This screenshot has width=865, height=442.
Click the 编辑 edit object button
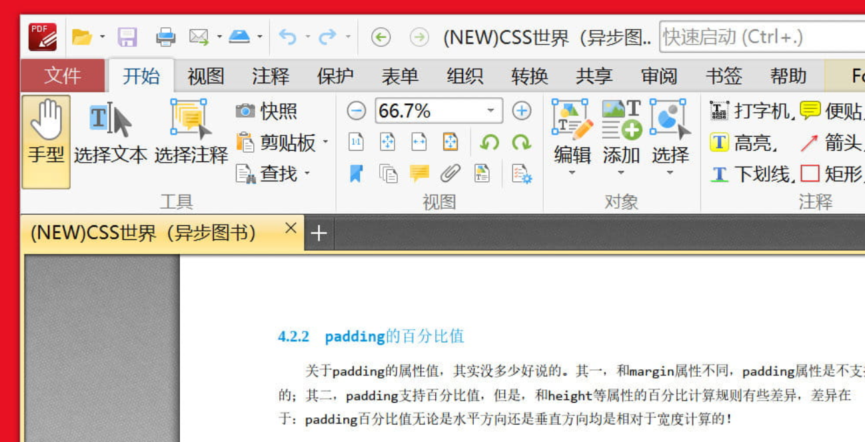572,133
